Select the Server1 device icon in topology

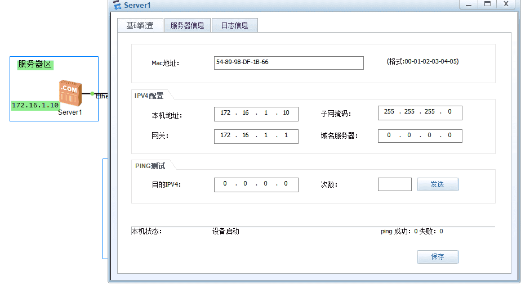click(70, 93)
